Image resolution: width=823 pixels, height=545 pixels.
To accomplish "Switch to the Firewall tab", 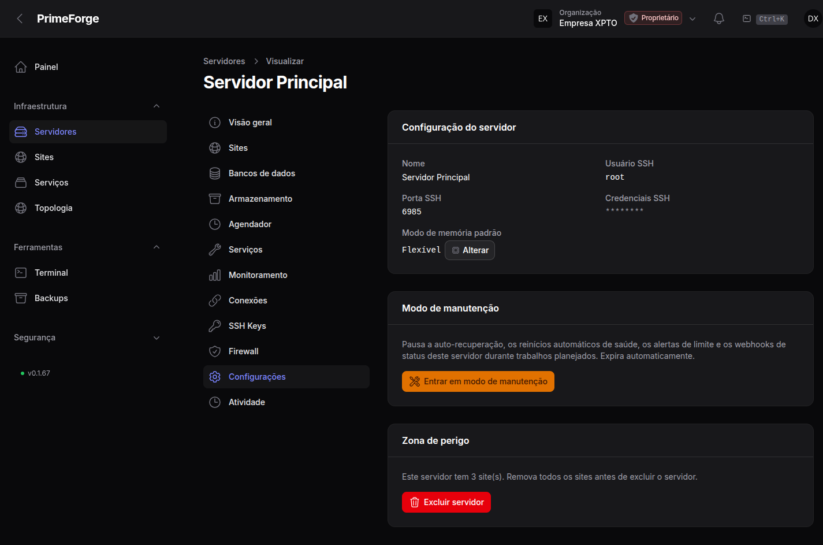I will [x=286, y=351].
